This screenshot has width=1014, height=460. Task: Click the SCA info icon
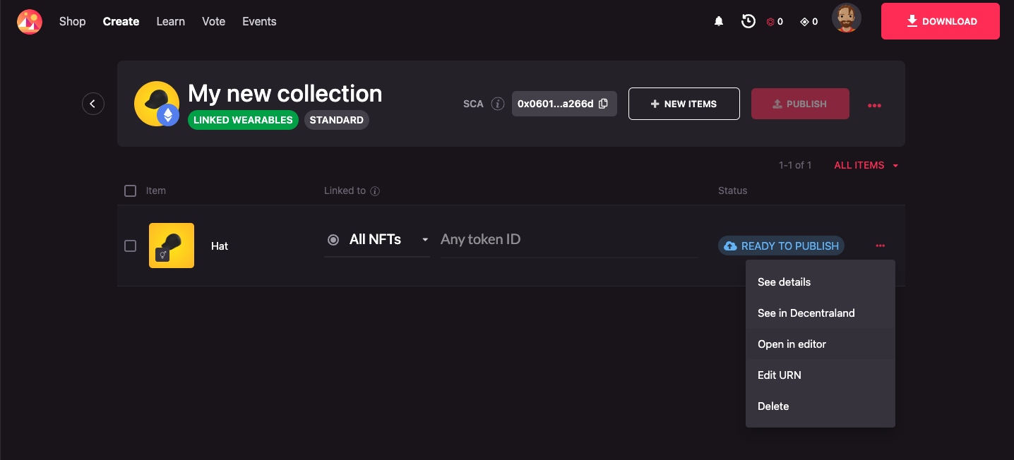498,104
